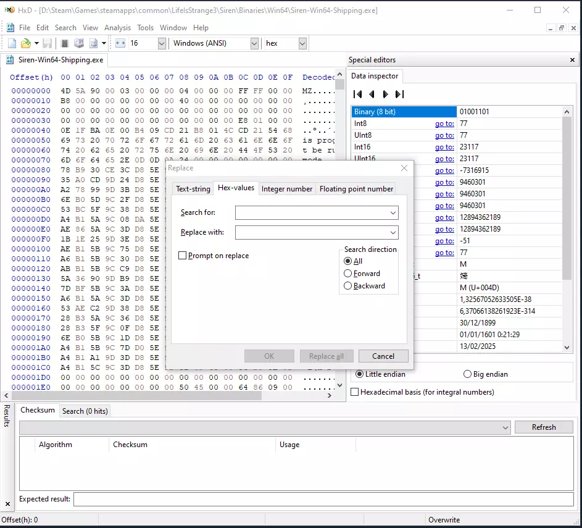The width and height of the screenshot is (582, 528).
Task: Click the Refresh checksum button
Action: pos(544,427)
